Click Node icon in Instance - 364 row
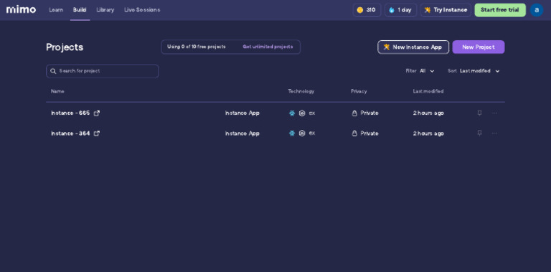Image resolution: width=551 pixels, height=272 pixels. [x=302, y=133]
